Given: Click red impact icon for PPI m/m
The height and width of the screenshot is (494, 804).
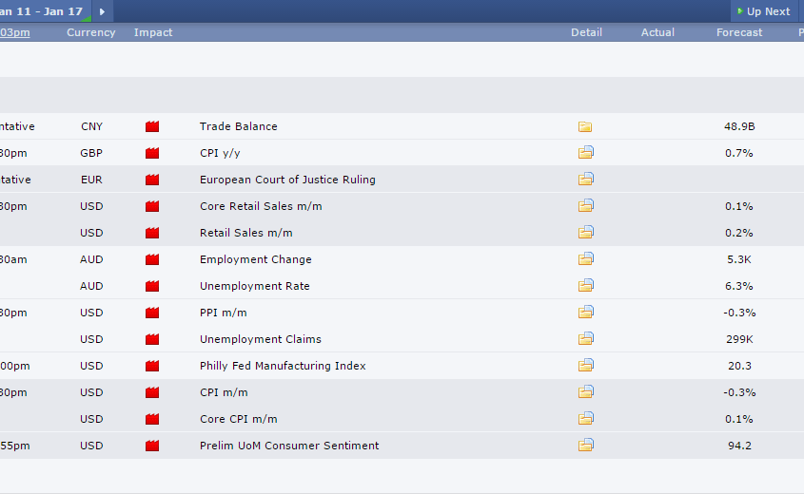Looking at the screenshot, I should pos(152,313).
